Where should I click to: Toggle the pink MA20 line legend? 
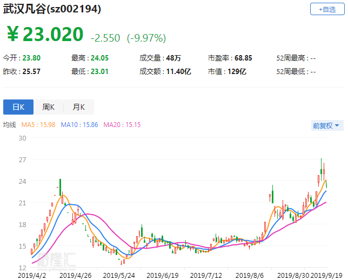123,125
